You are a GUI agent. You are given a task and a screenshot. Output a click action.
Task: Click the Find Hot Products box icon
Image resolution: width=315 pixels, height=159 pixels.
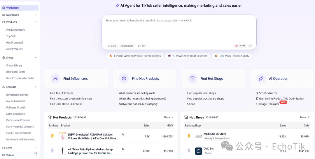point(124,79)
